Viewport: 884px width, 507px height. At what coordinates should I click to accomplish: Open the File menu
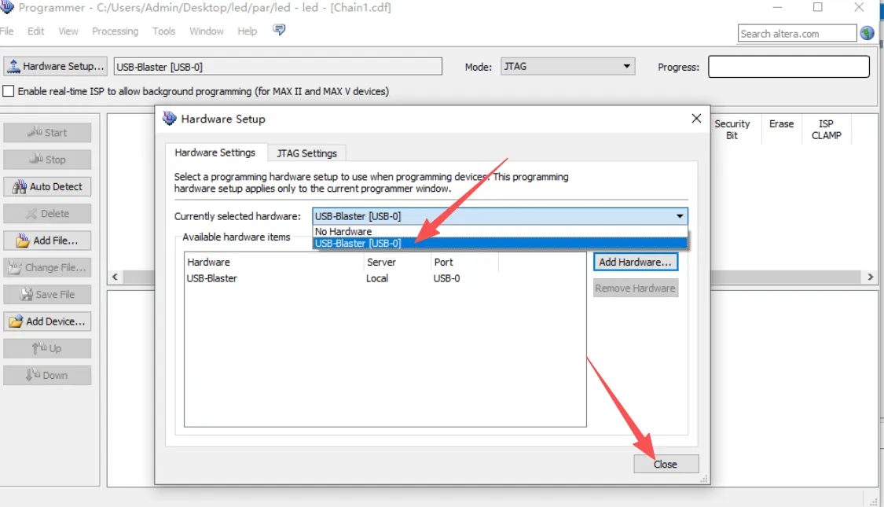(7, 31)
